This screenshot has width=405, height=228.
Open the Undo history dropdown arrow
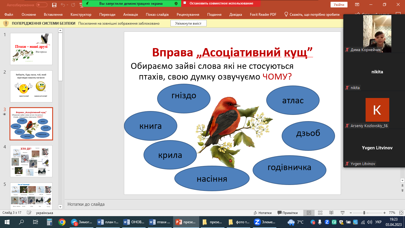click(68, 5)
